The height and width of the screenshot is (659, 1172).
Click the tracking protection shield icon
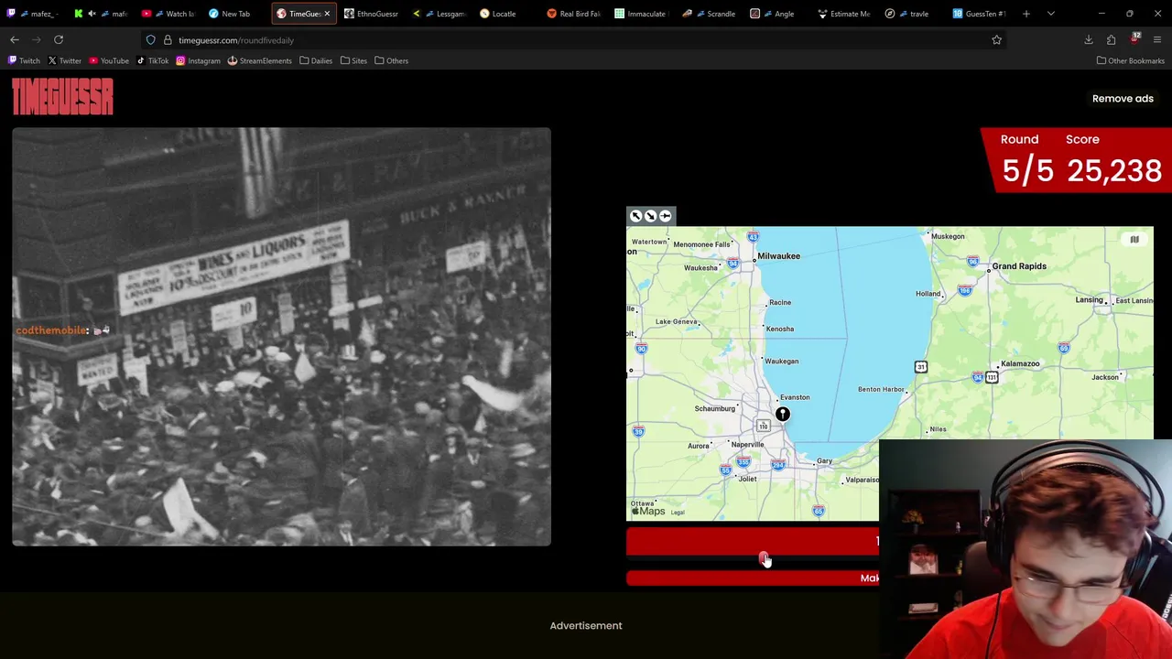150,40
